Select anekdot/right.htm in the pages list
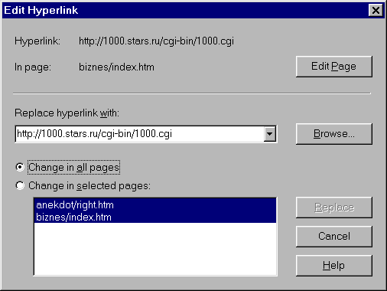 coord(155,204)
